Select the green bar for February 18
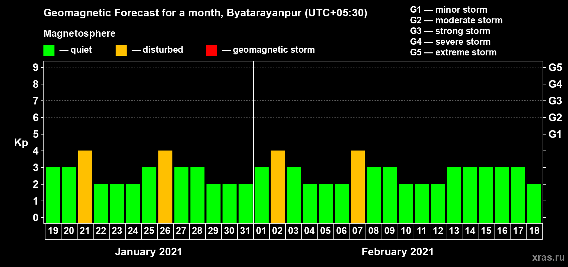Image resolution: width=568 pixels, height=267 pixels. click(534, 203)
